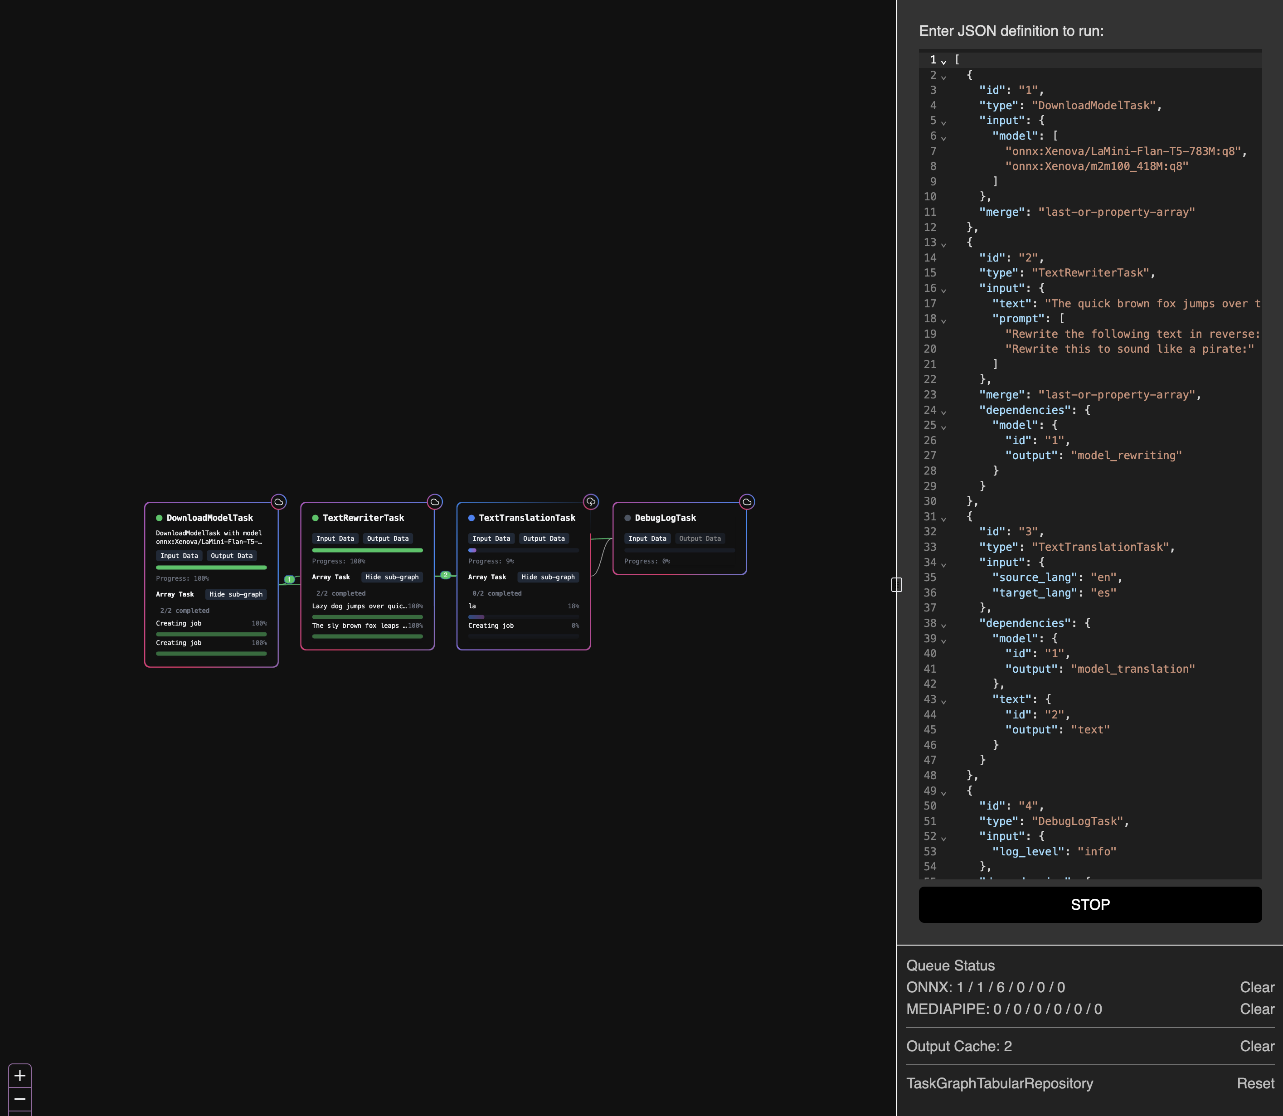Click cloud icon on TextRewriterTask node
The image size is (1283, 1116).
coord(435,502)
